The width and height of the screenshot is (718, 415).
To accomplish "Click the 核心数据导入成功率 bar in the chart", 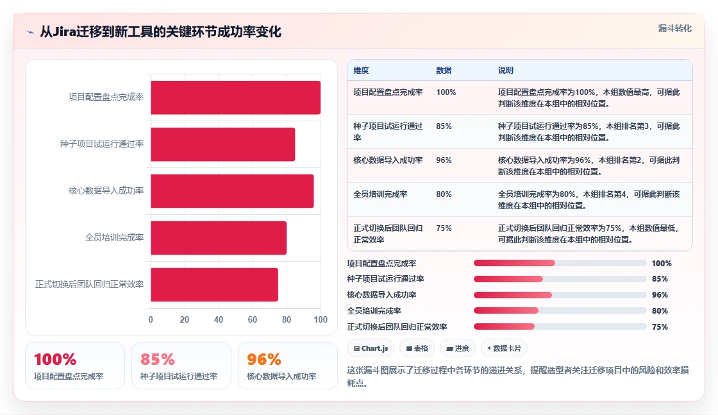I will click(232, 191).
